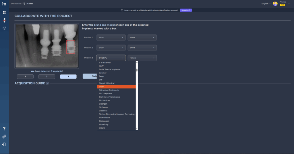Click the user avatar picture

tap(275, 4)
